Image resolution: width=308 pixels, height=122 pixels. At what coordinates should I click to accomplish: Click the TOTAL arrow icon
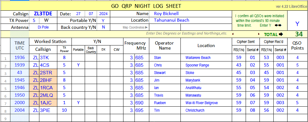(281, 34)
